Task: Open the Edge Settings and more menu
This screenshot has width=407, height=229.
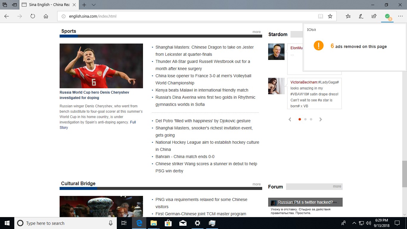Action: pos(400,16)
